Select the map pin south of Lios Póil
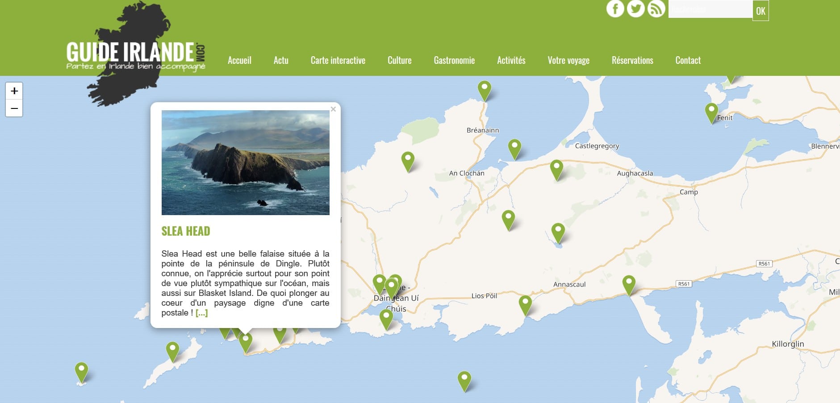840x403 pixels. coord(525,304)
